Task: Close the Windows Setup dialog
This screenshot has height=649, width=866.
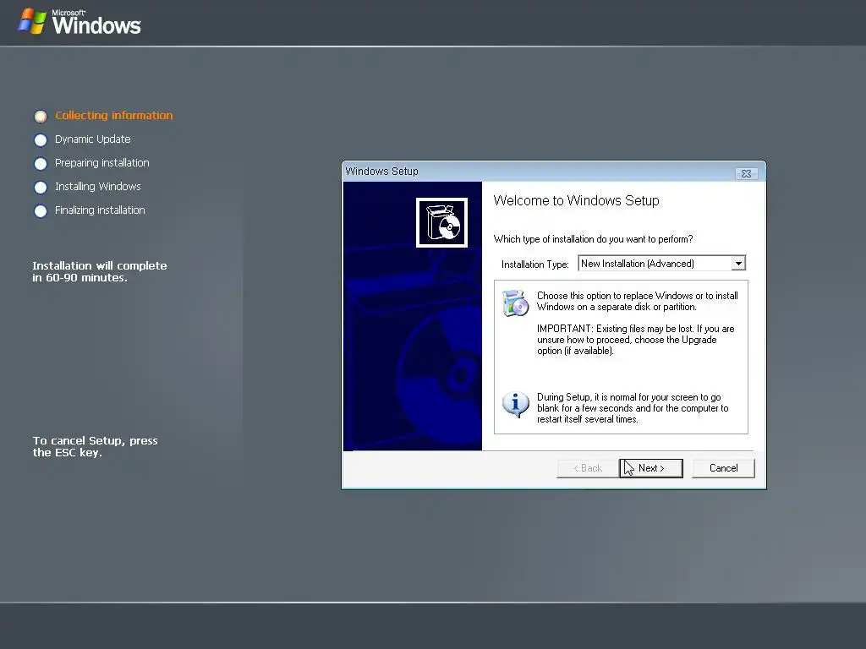Action: point(746,173)
